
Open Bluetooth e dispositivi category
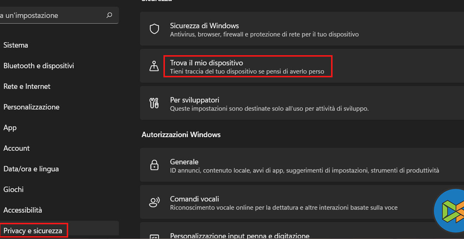(x=39, y=66)
